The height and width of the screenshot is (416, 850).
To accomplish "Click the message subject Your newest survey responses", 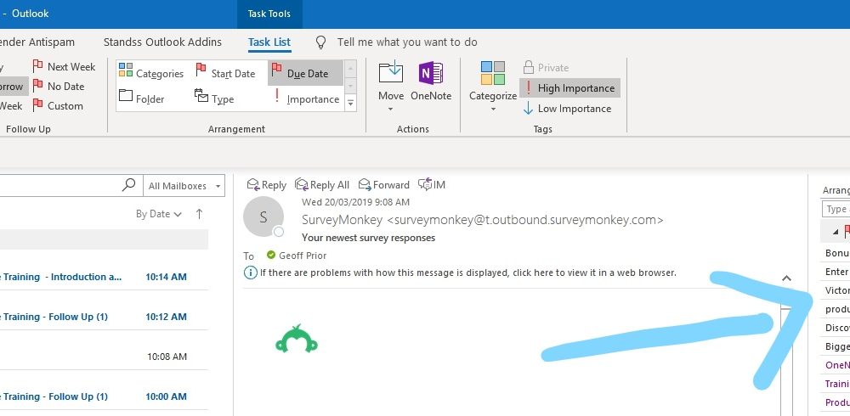I will (368, 238).
